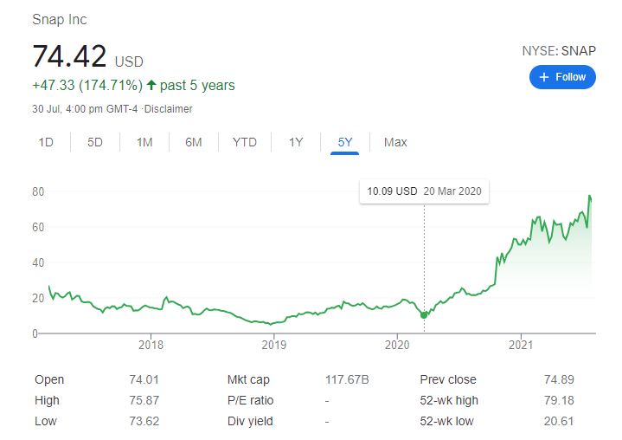Click the green up arrow icon
622x440 pixels.
151,85
